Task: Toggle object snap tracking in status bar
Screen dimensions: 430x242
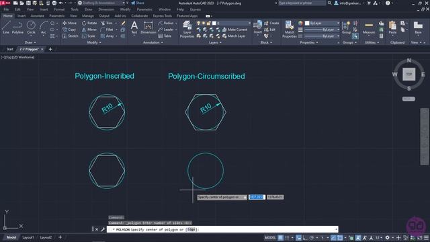Action: [x=333, y=237]
